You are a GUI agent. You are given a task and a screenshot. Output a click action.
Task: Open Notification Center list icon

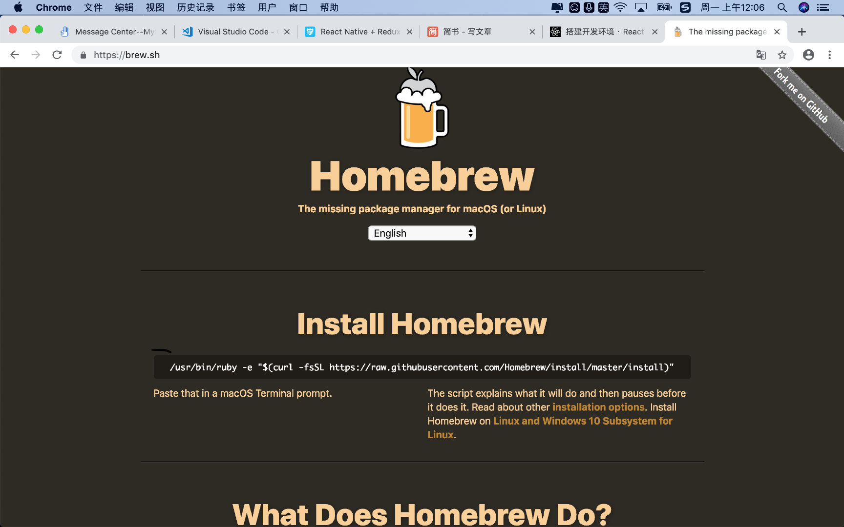coord(823,7)
